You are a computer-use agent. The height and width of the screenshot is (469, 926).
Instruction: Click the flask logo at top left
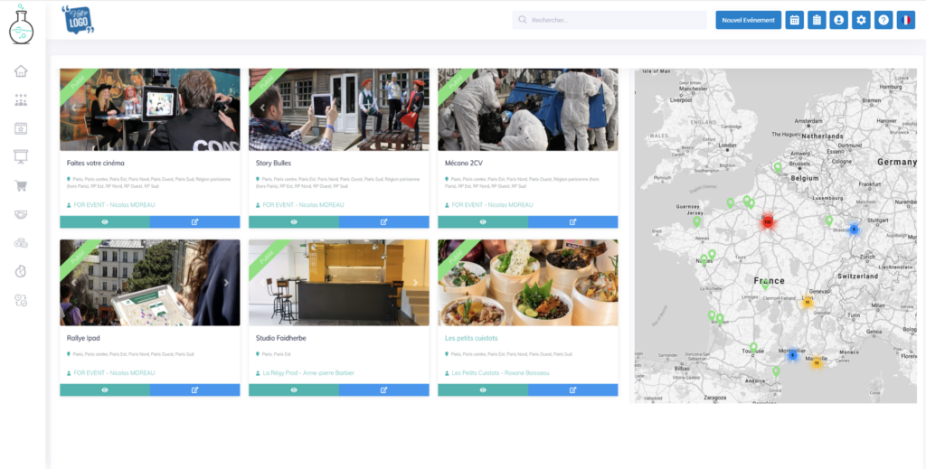[x=22, y=24]
